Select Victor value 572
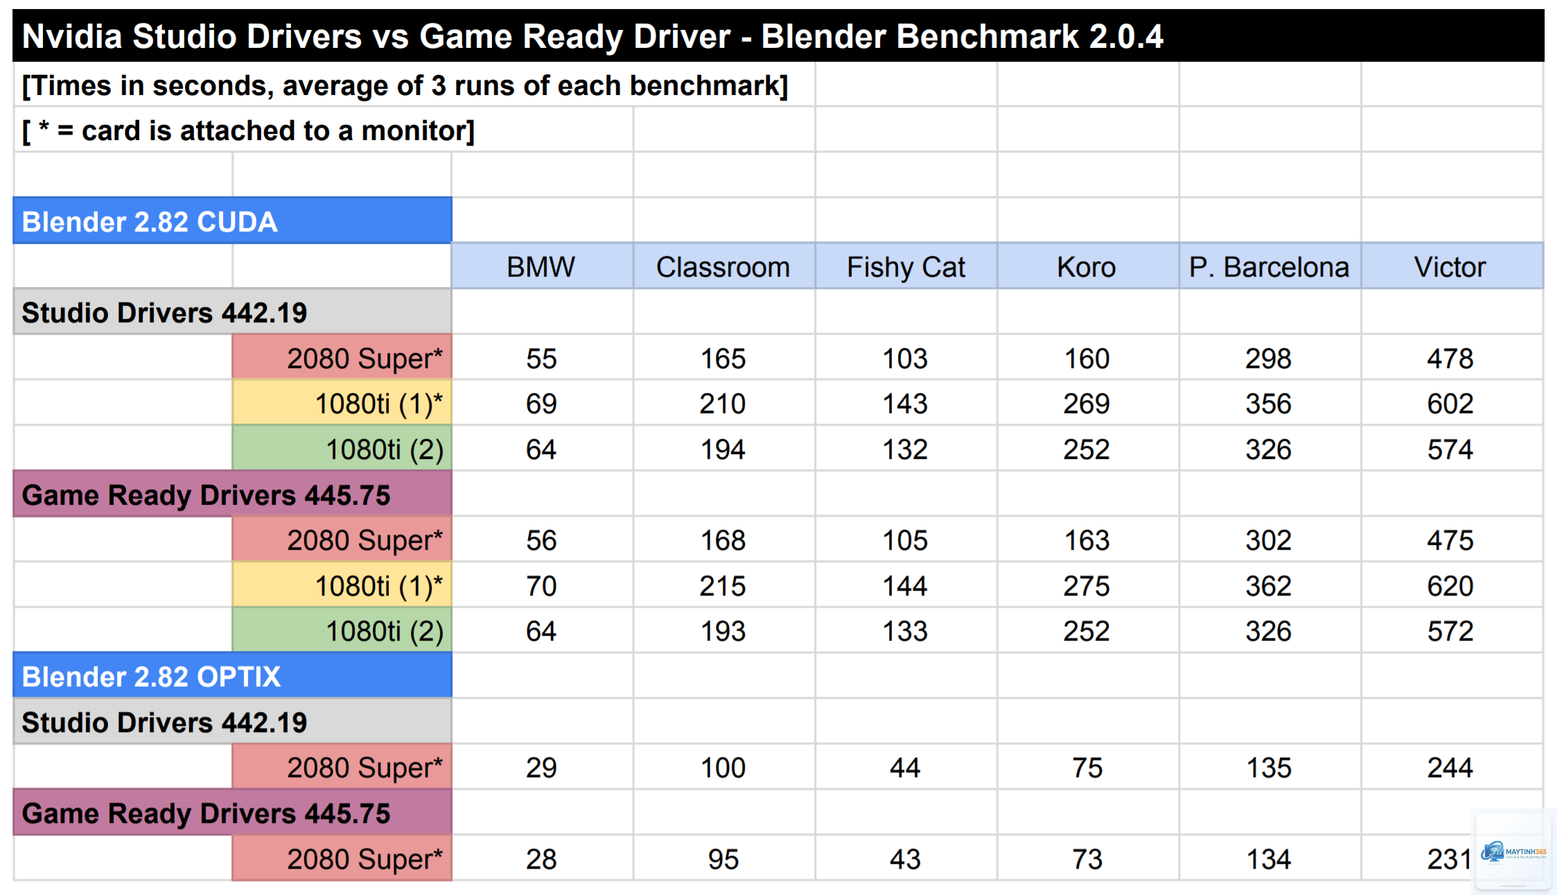The height and width of the screenshot is (895, 1557). click(1451, 631)
